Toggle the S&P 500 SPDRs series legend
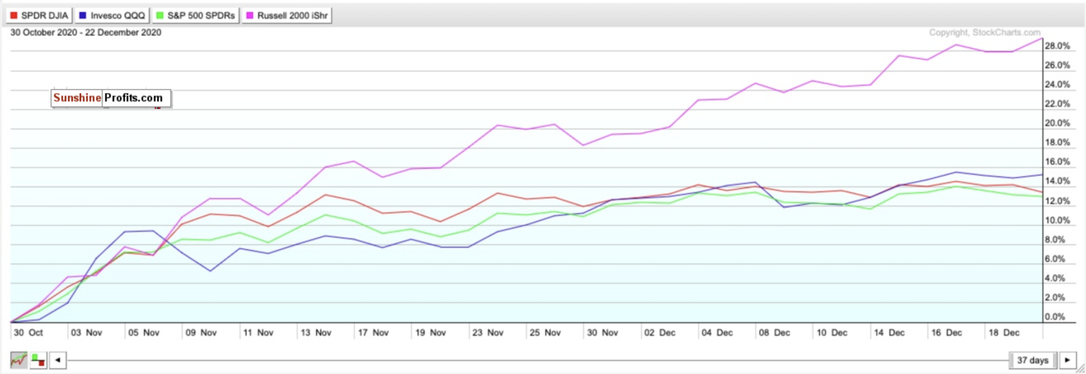This screenshot has height=374, width=1086. 195,16
